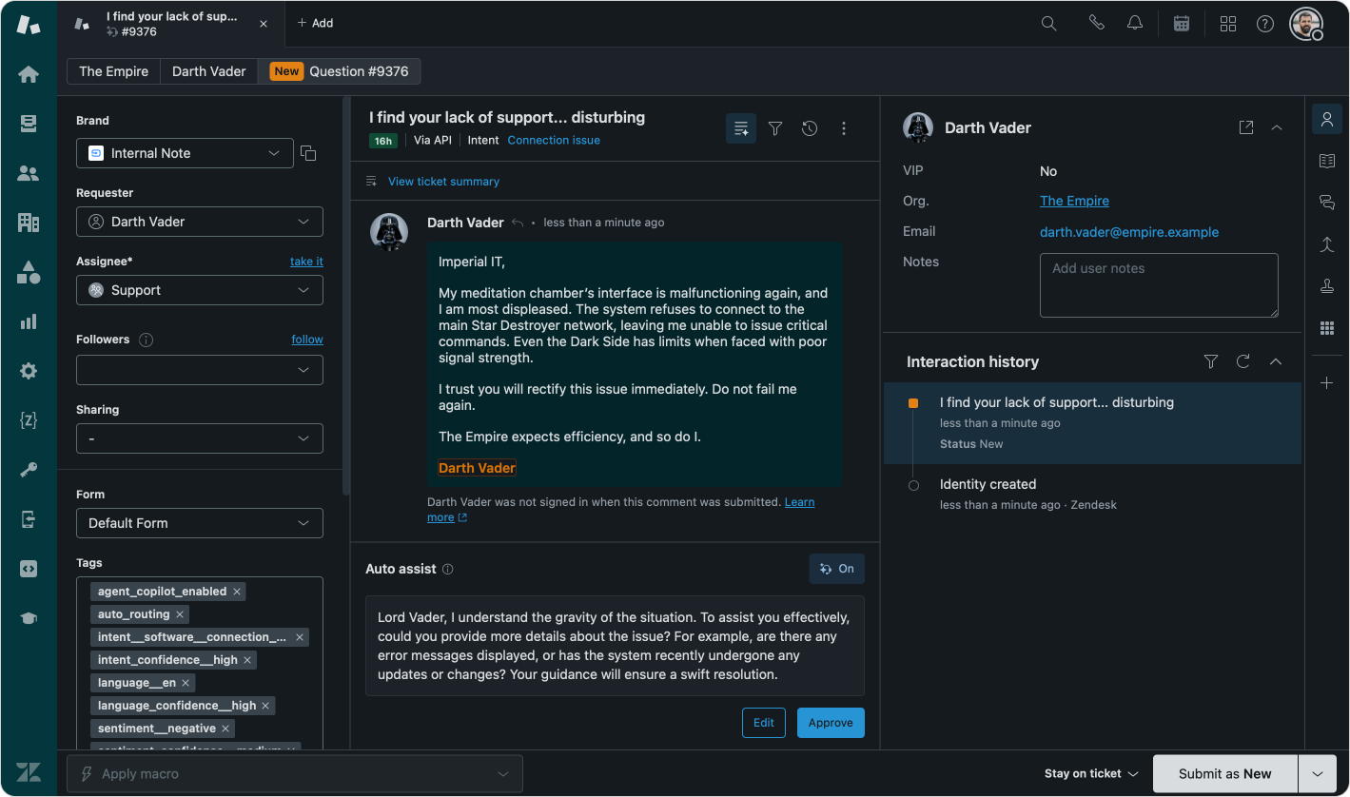This screenshot has height=797, width=1350.
Task: Open the Stay on ticket dropdown
Action: (1091, 774)
